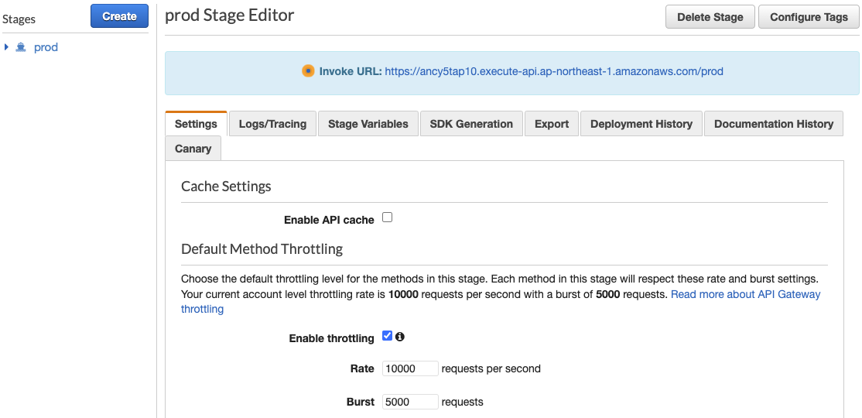Viewport: 862px width, 418px height.
Task: Go to the SDK Generation tab
Action: click(x=472, y=124)
